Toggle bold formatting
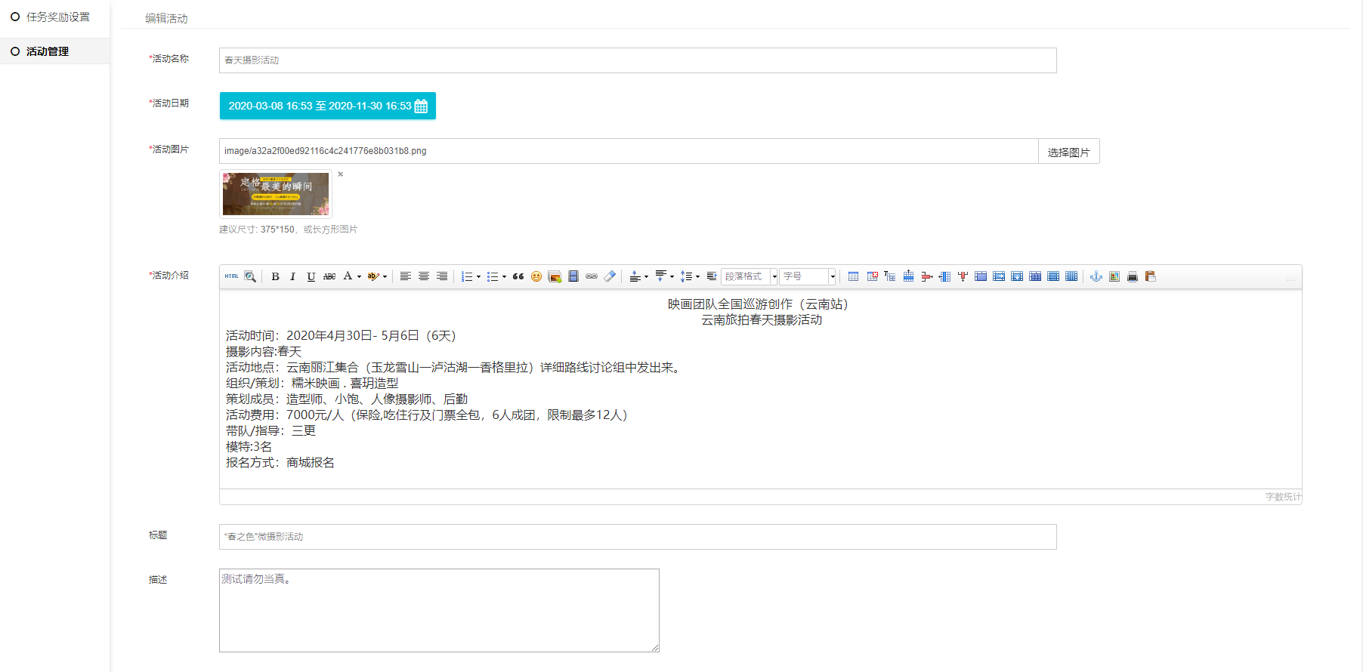The image size is (1363, 672). point(275,276)
